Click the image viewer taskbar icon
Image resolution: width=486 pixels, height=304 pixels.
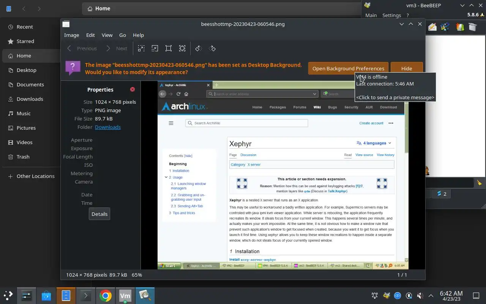click(x=145, y=295)
